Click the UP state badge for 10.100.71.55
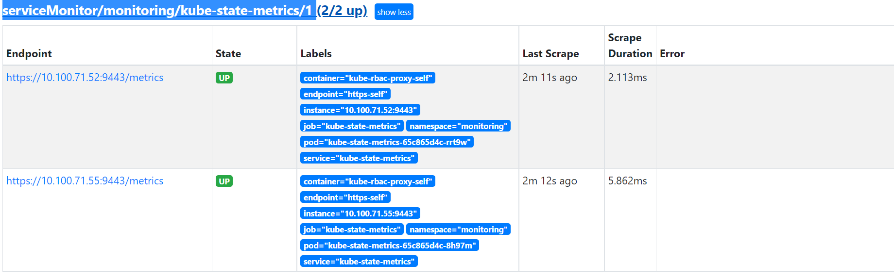This screenshot has height=279, width=894. pyautogui.click(x=224, y=181)
